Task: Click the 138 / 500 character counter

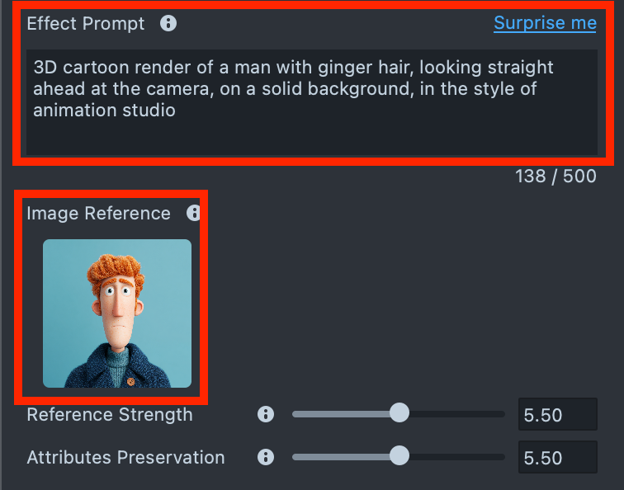Action: pyautogui.click(x=555, y=177)
